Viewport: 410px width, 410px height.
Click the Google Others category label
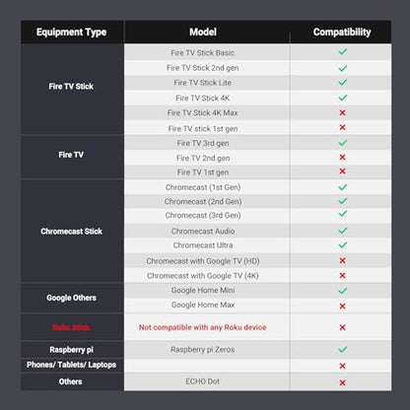[71, 298]
